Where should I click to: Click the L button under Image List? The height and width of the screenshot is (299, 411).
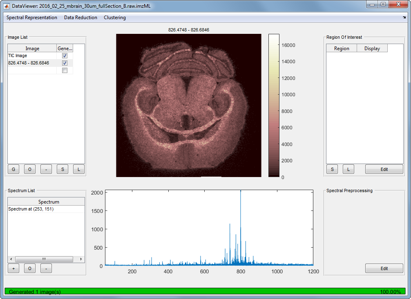pos(79,169)
